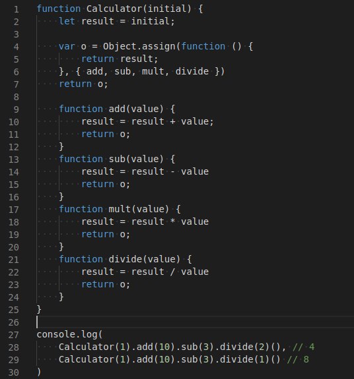Click 'mult(value)' in the function declaration on line 17
The image size is (354, 379).
[x=139, y=209]
